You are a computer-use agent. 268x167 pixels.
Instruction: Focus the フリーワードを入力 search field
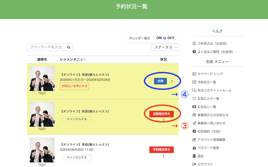coord(46,47)
